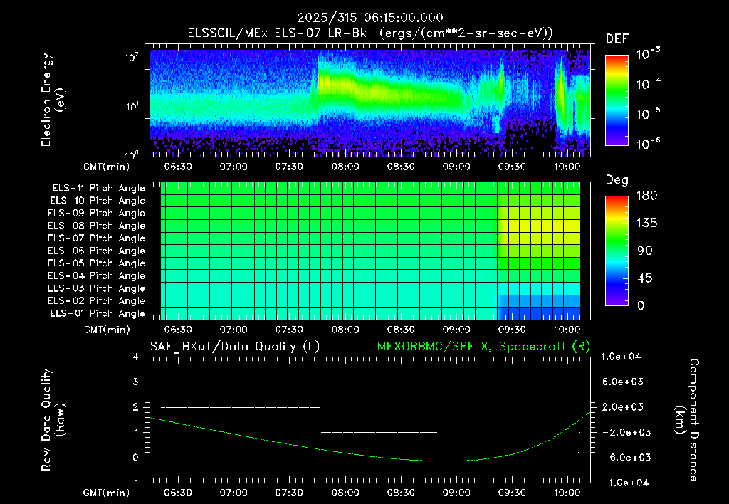Click the quality level 2 line segment
Image resolution: width=729 pixels, height=504 pixels.
tap(241, 407)
